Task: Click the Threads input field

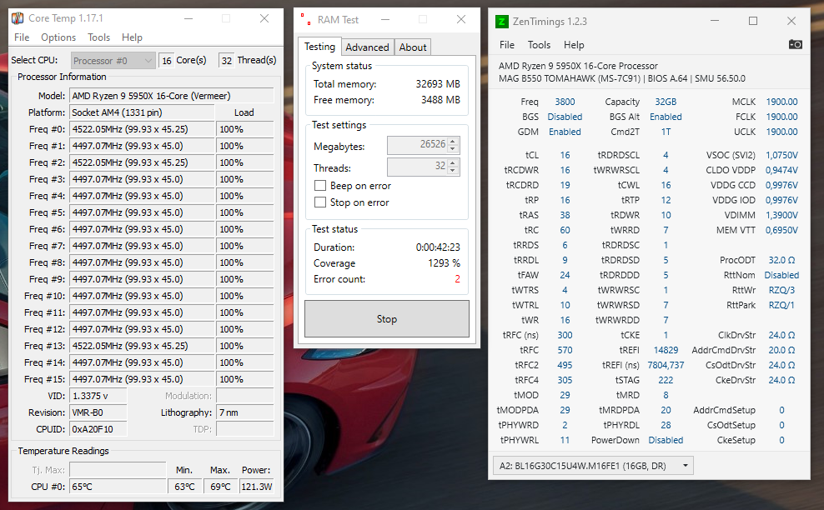Action: coord(417,167)
